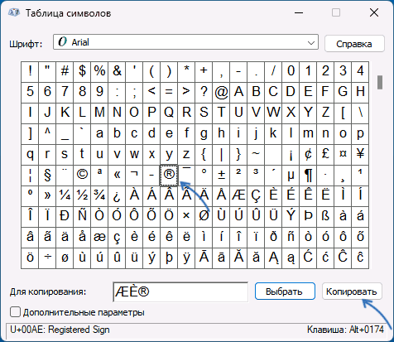
Task: Select the plus-minus ± symbol
Action: pyautogui.click(x=221, y=176)
